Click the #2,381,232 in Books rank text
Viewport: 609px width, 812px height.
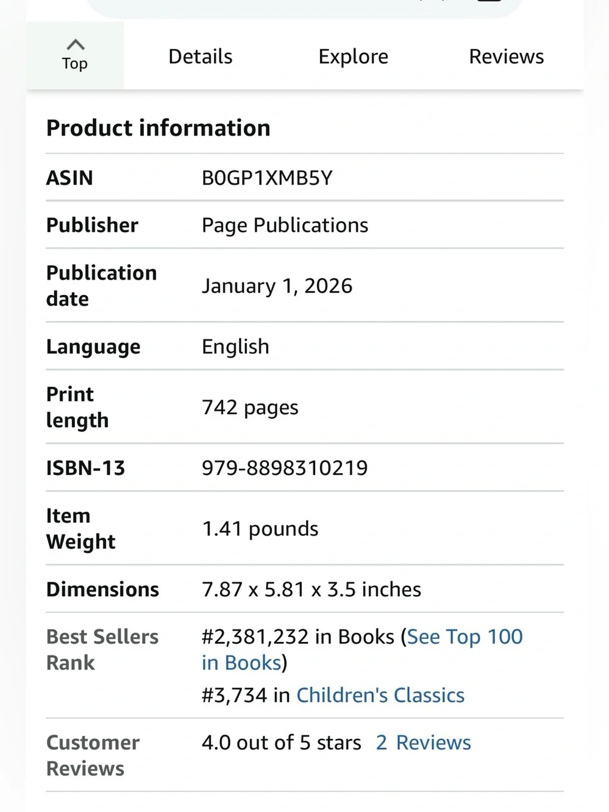[x=298, y=637]
